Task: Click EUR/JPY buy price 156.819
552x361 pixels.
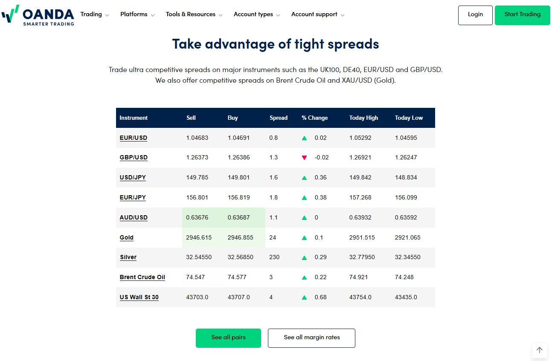Action: (239, 198)
